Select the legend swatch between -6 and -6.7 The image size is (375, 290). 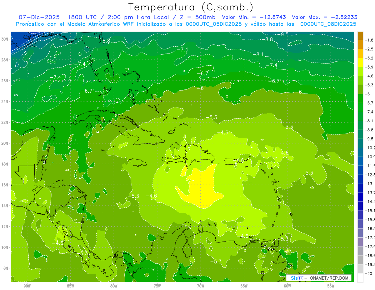pos(360,99)
